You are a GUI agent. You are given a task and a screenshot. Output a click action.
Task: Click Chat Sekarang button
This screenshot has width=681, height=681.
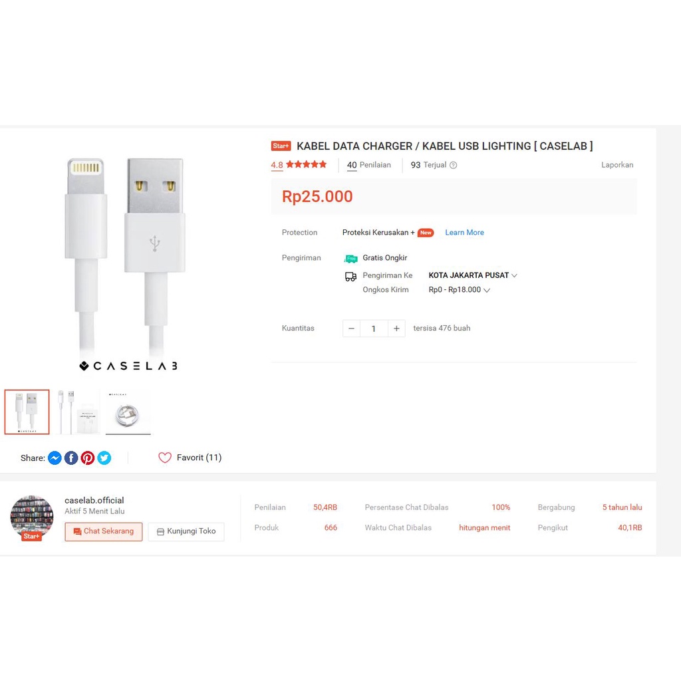(103, 531)
